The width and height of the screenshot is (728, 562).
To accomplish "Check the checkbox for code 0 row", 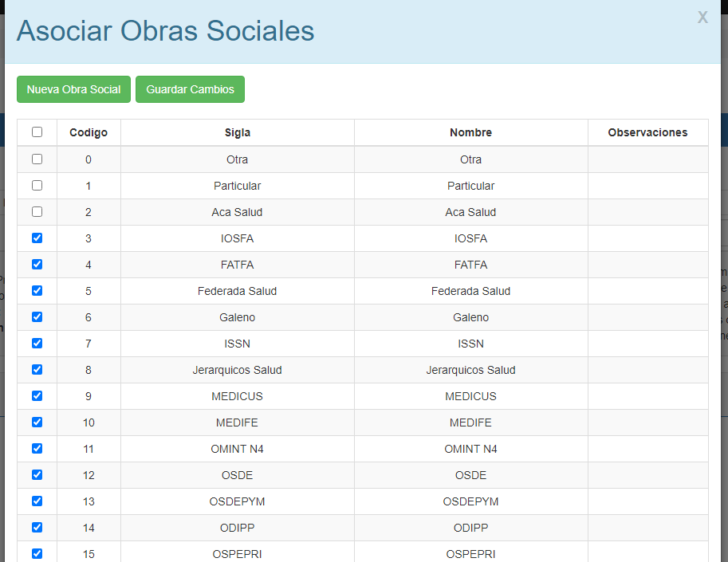I will coord(37,159).
